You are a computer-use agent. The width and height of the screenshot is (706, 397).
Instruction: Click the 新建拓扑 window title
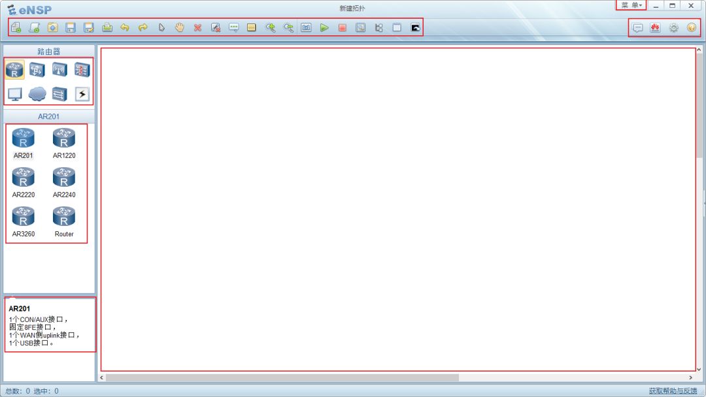[352, 8]
